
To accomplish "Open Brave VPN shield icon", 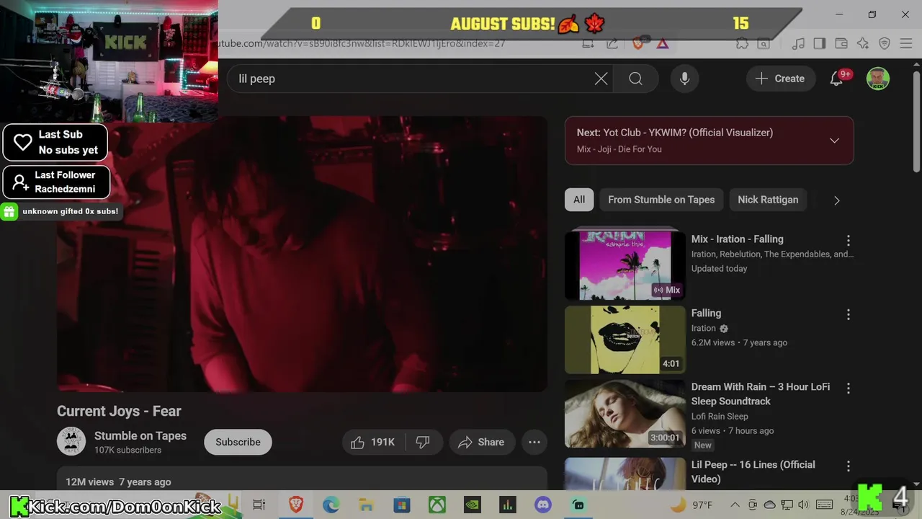I will click(885, 43).
